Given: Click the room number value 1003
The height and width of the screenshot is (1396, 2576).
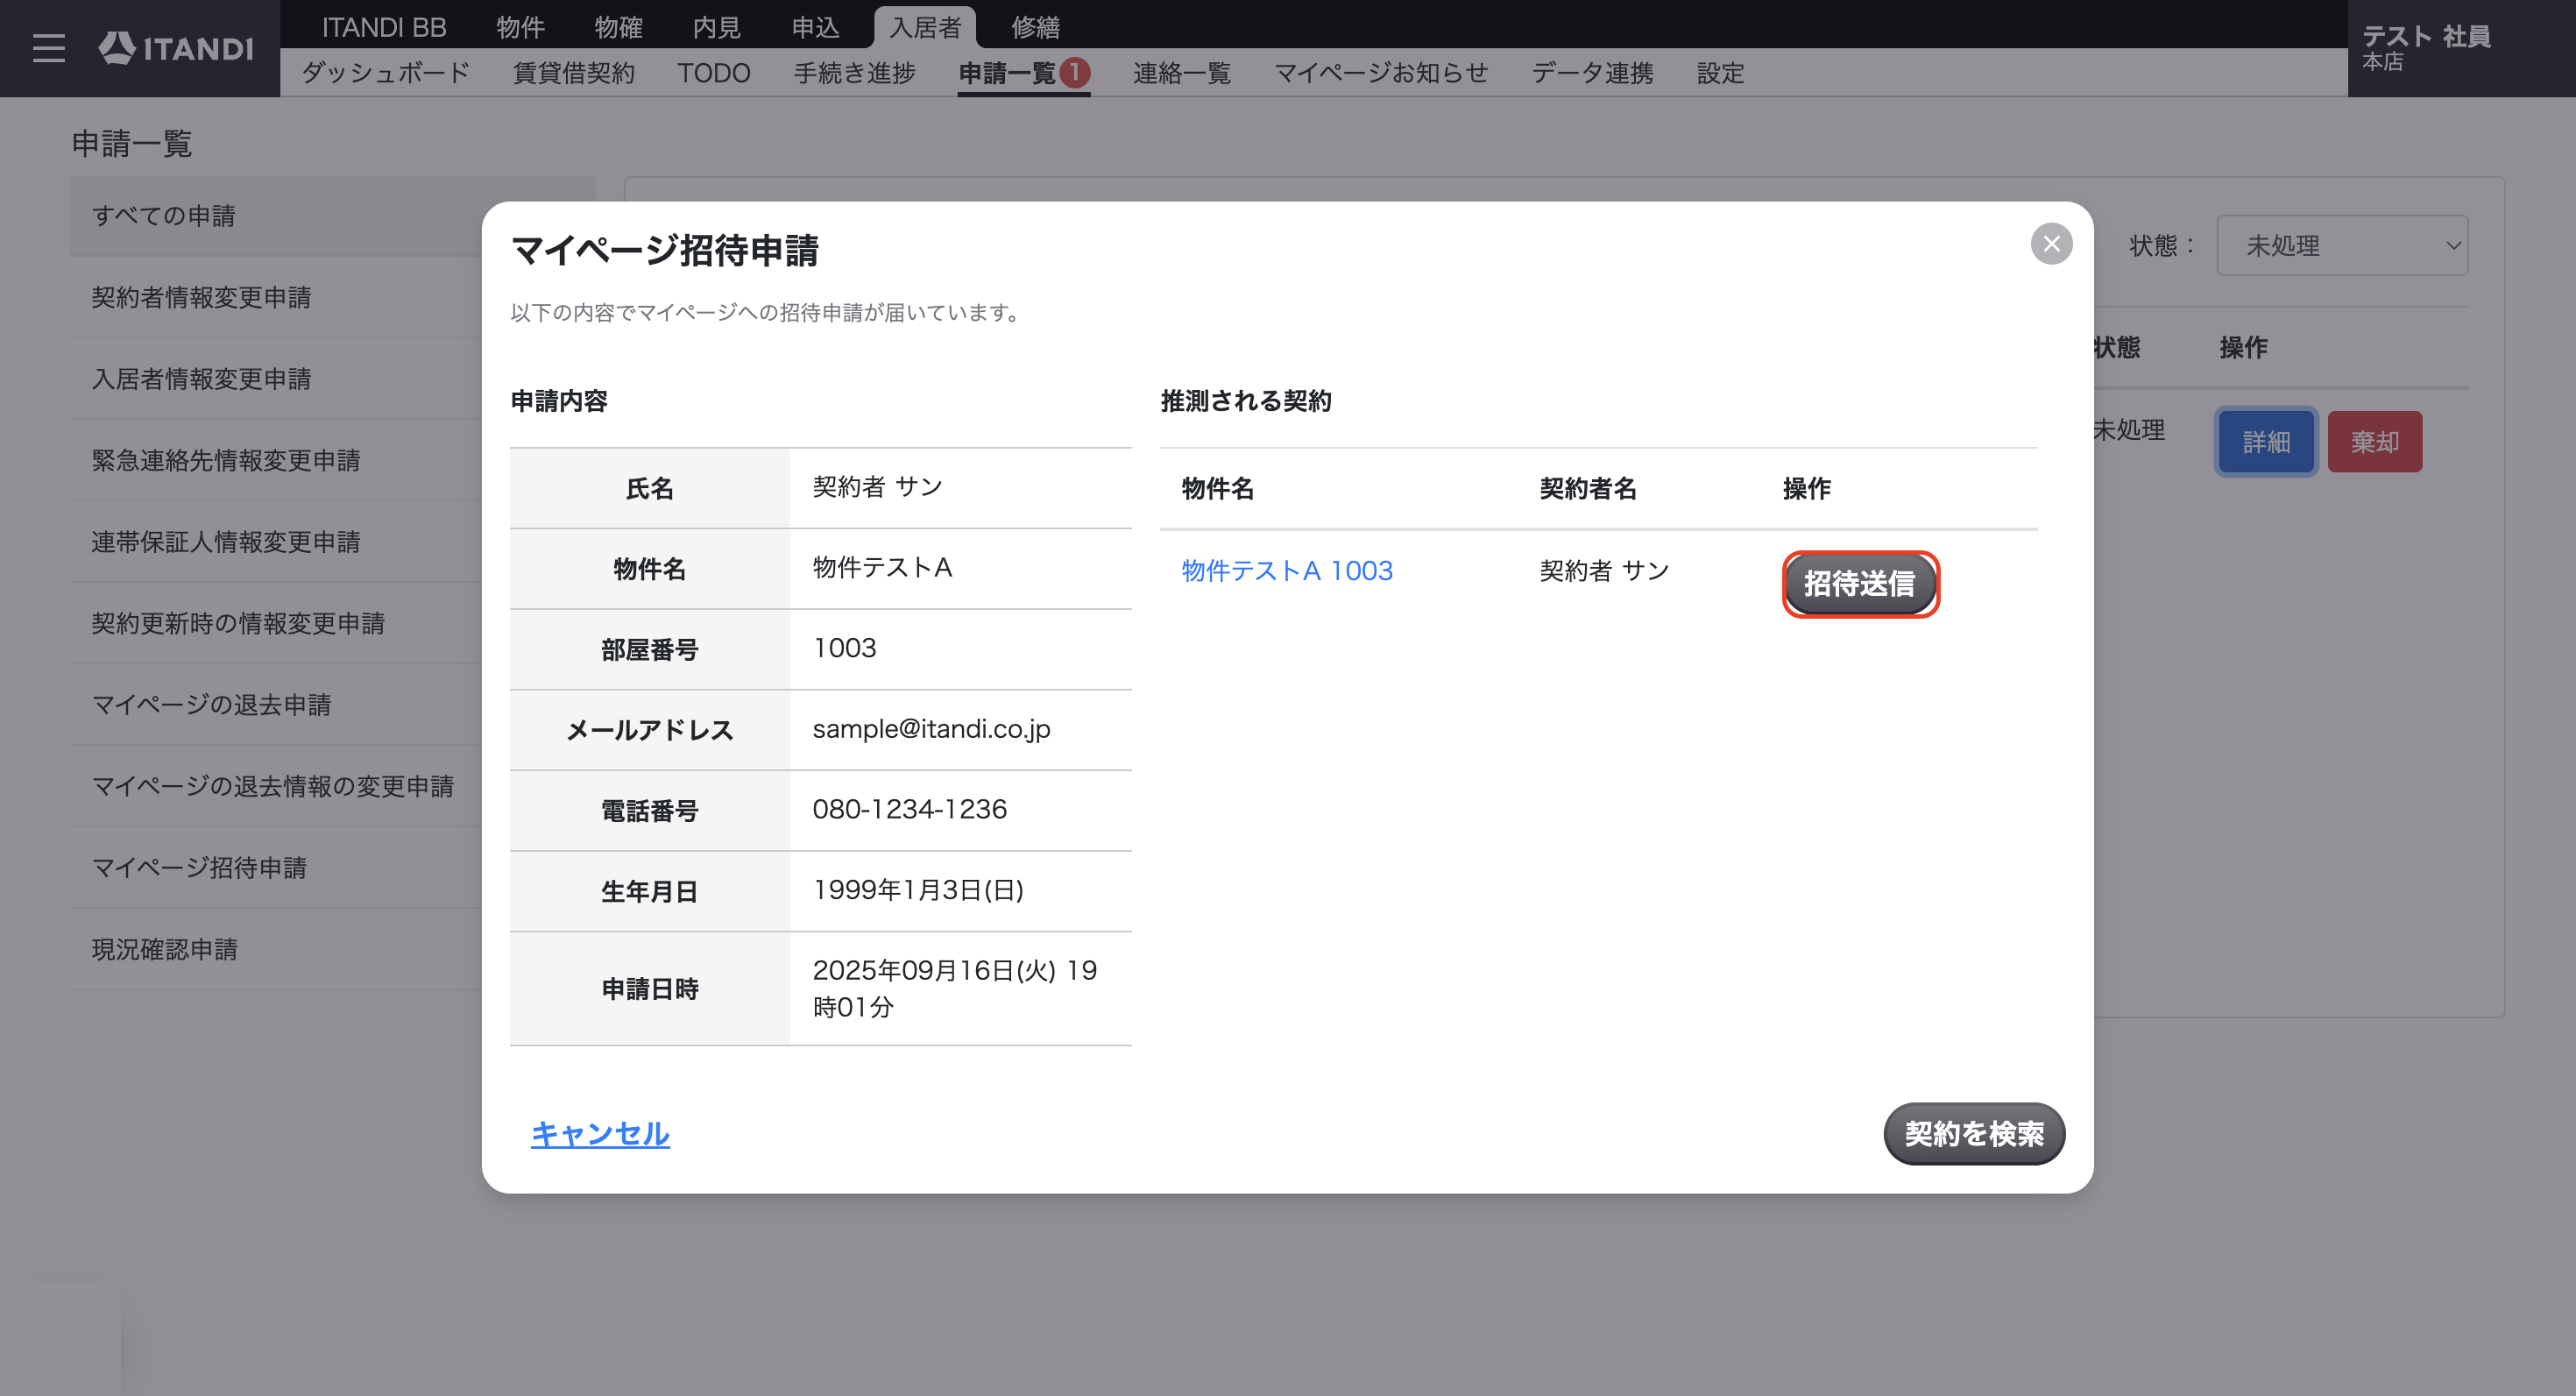Looking at the screenshot, I should click(x=844, y=648).
